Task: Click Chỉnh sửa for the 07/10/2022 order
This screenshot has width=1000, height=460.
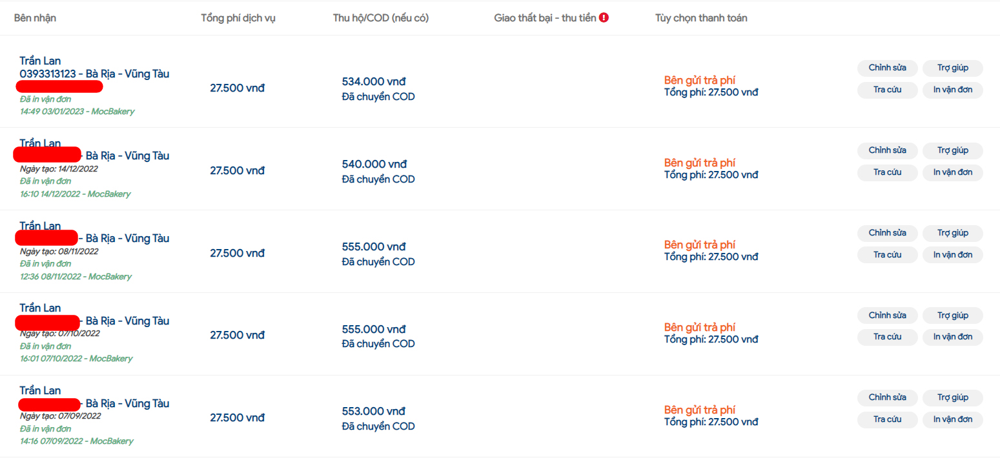Action: tap(887, 315)
